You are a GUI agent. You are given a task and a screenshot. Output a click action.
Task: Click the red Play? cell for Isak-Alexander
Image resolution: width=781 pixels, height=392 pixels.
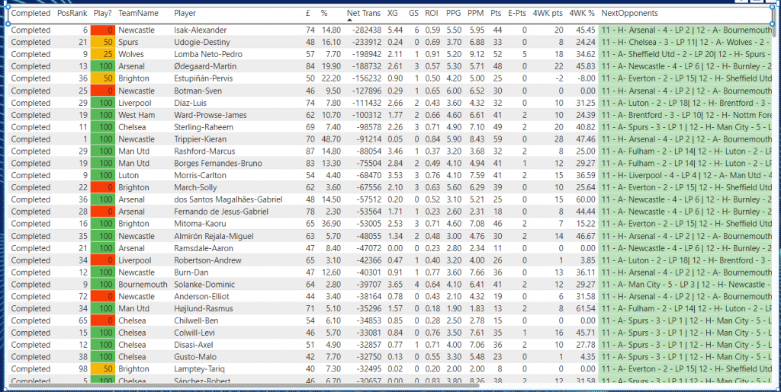click(x=103, y=30)
